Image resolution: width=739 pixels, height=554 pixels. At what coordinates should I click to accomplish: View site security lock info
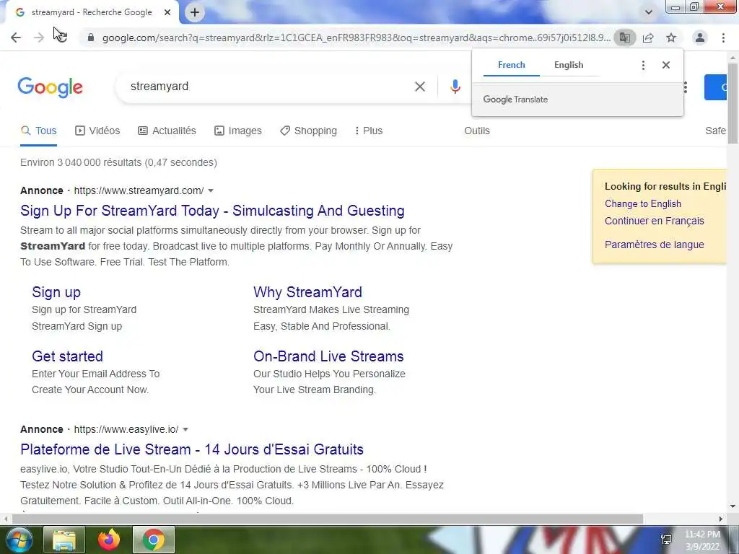[91, 38]
